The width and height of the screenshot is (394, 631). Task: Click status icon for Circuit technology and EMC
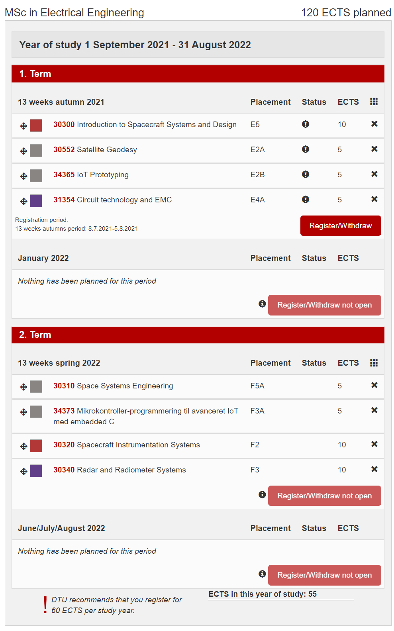pos(306,200)
